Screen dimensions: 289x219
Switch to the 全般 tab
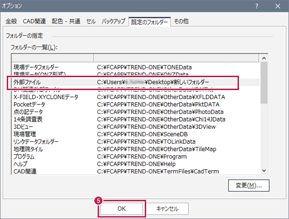(x=12, y=22)
